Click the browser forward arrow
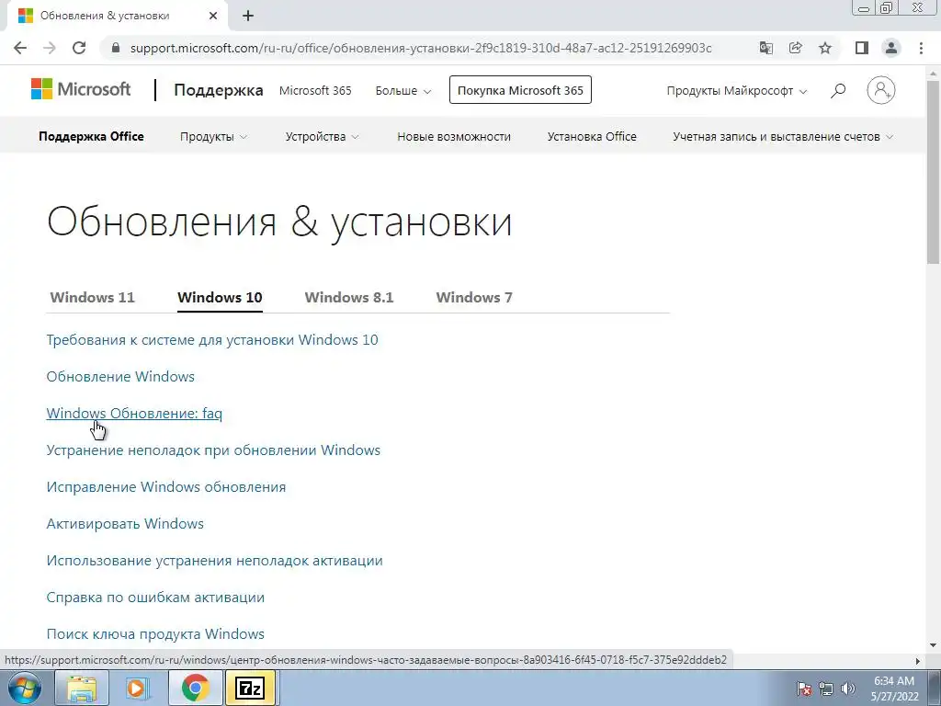941x706 pixels. pyautogui.click(x=50, y=48)
